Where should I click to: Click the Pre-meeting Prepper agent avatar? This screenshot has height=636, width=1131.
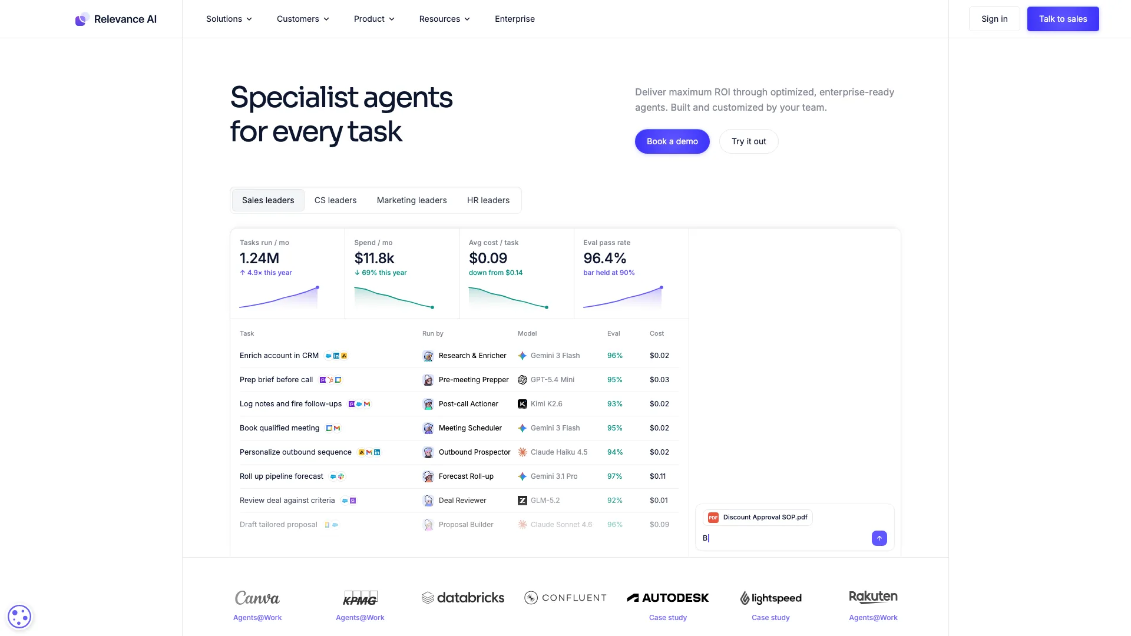click(x=428, y=380)
